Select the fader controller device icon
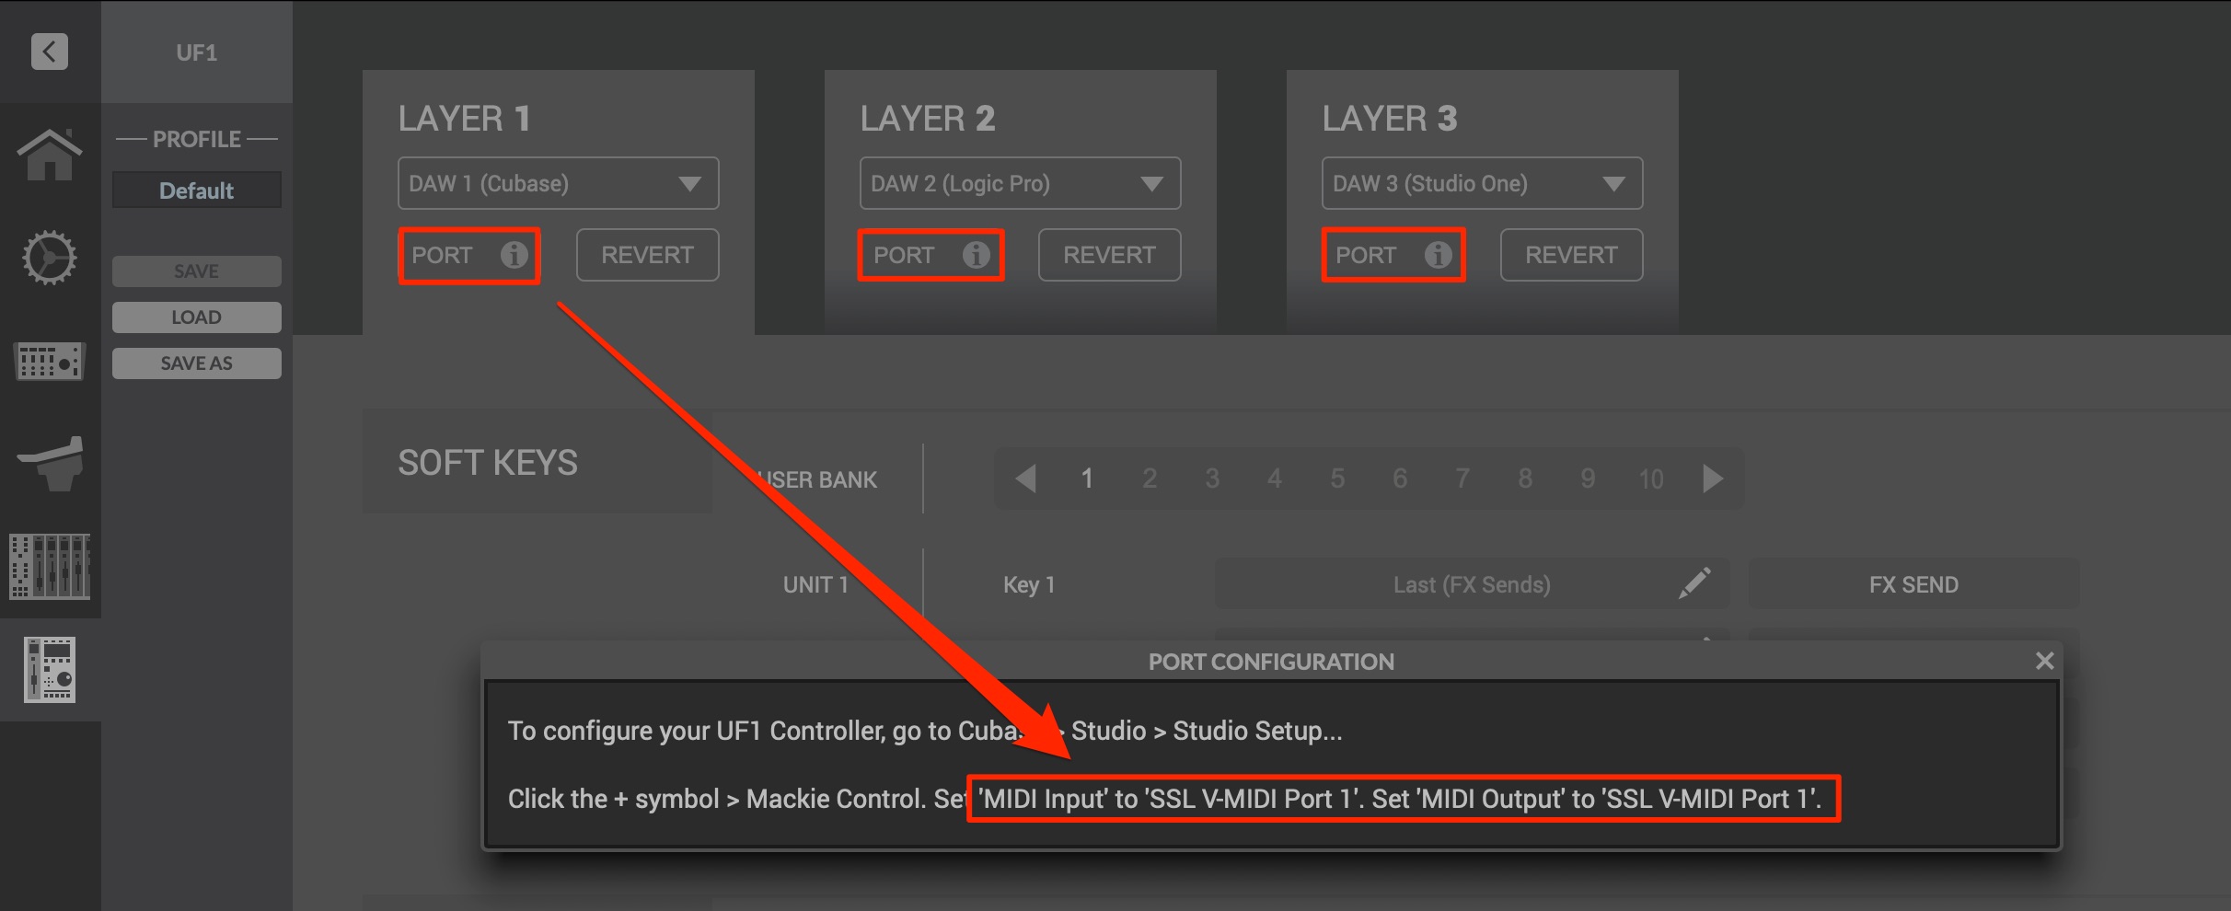The height and width of the screenshot is (911, 2231). point(50,464)
